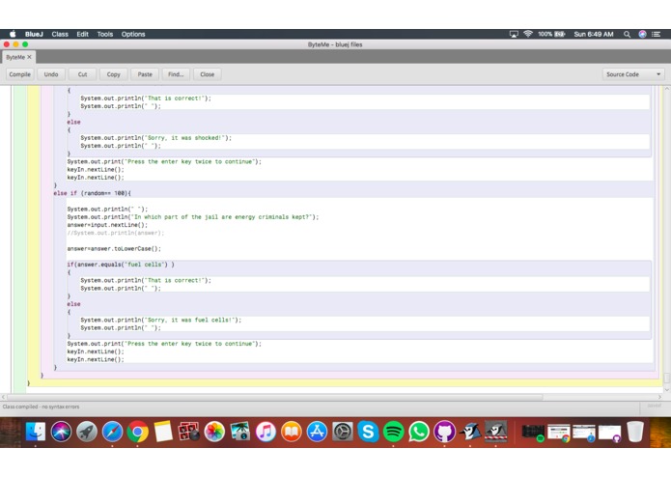Open the BlueJ application menu
This screenshot has width=671, height=477.
[x=34, y=34]
